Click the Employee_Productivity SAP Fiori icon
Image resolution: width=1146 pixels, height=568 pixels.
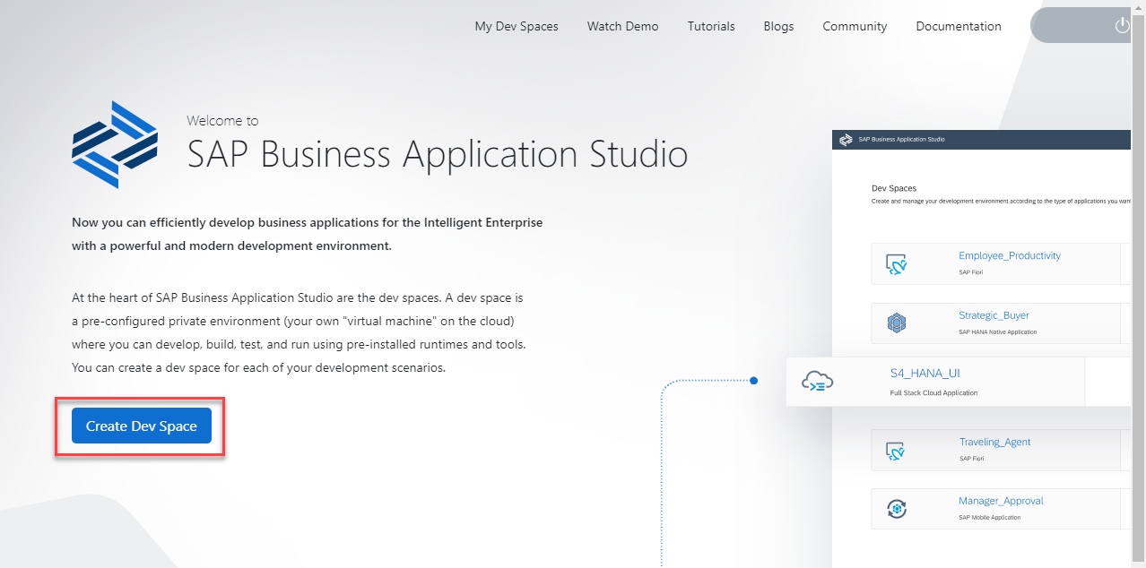pos(897,264)
